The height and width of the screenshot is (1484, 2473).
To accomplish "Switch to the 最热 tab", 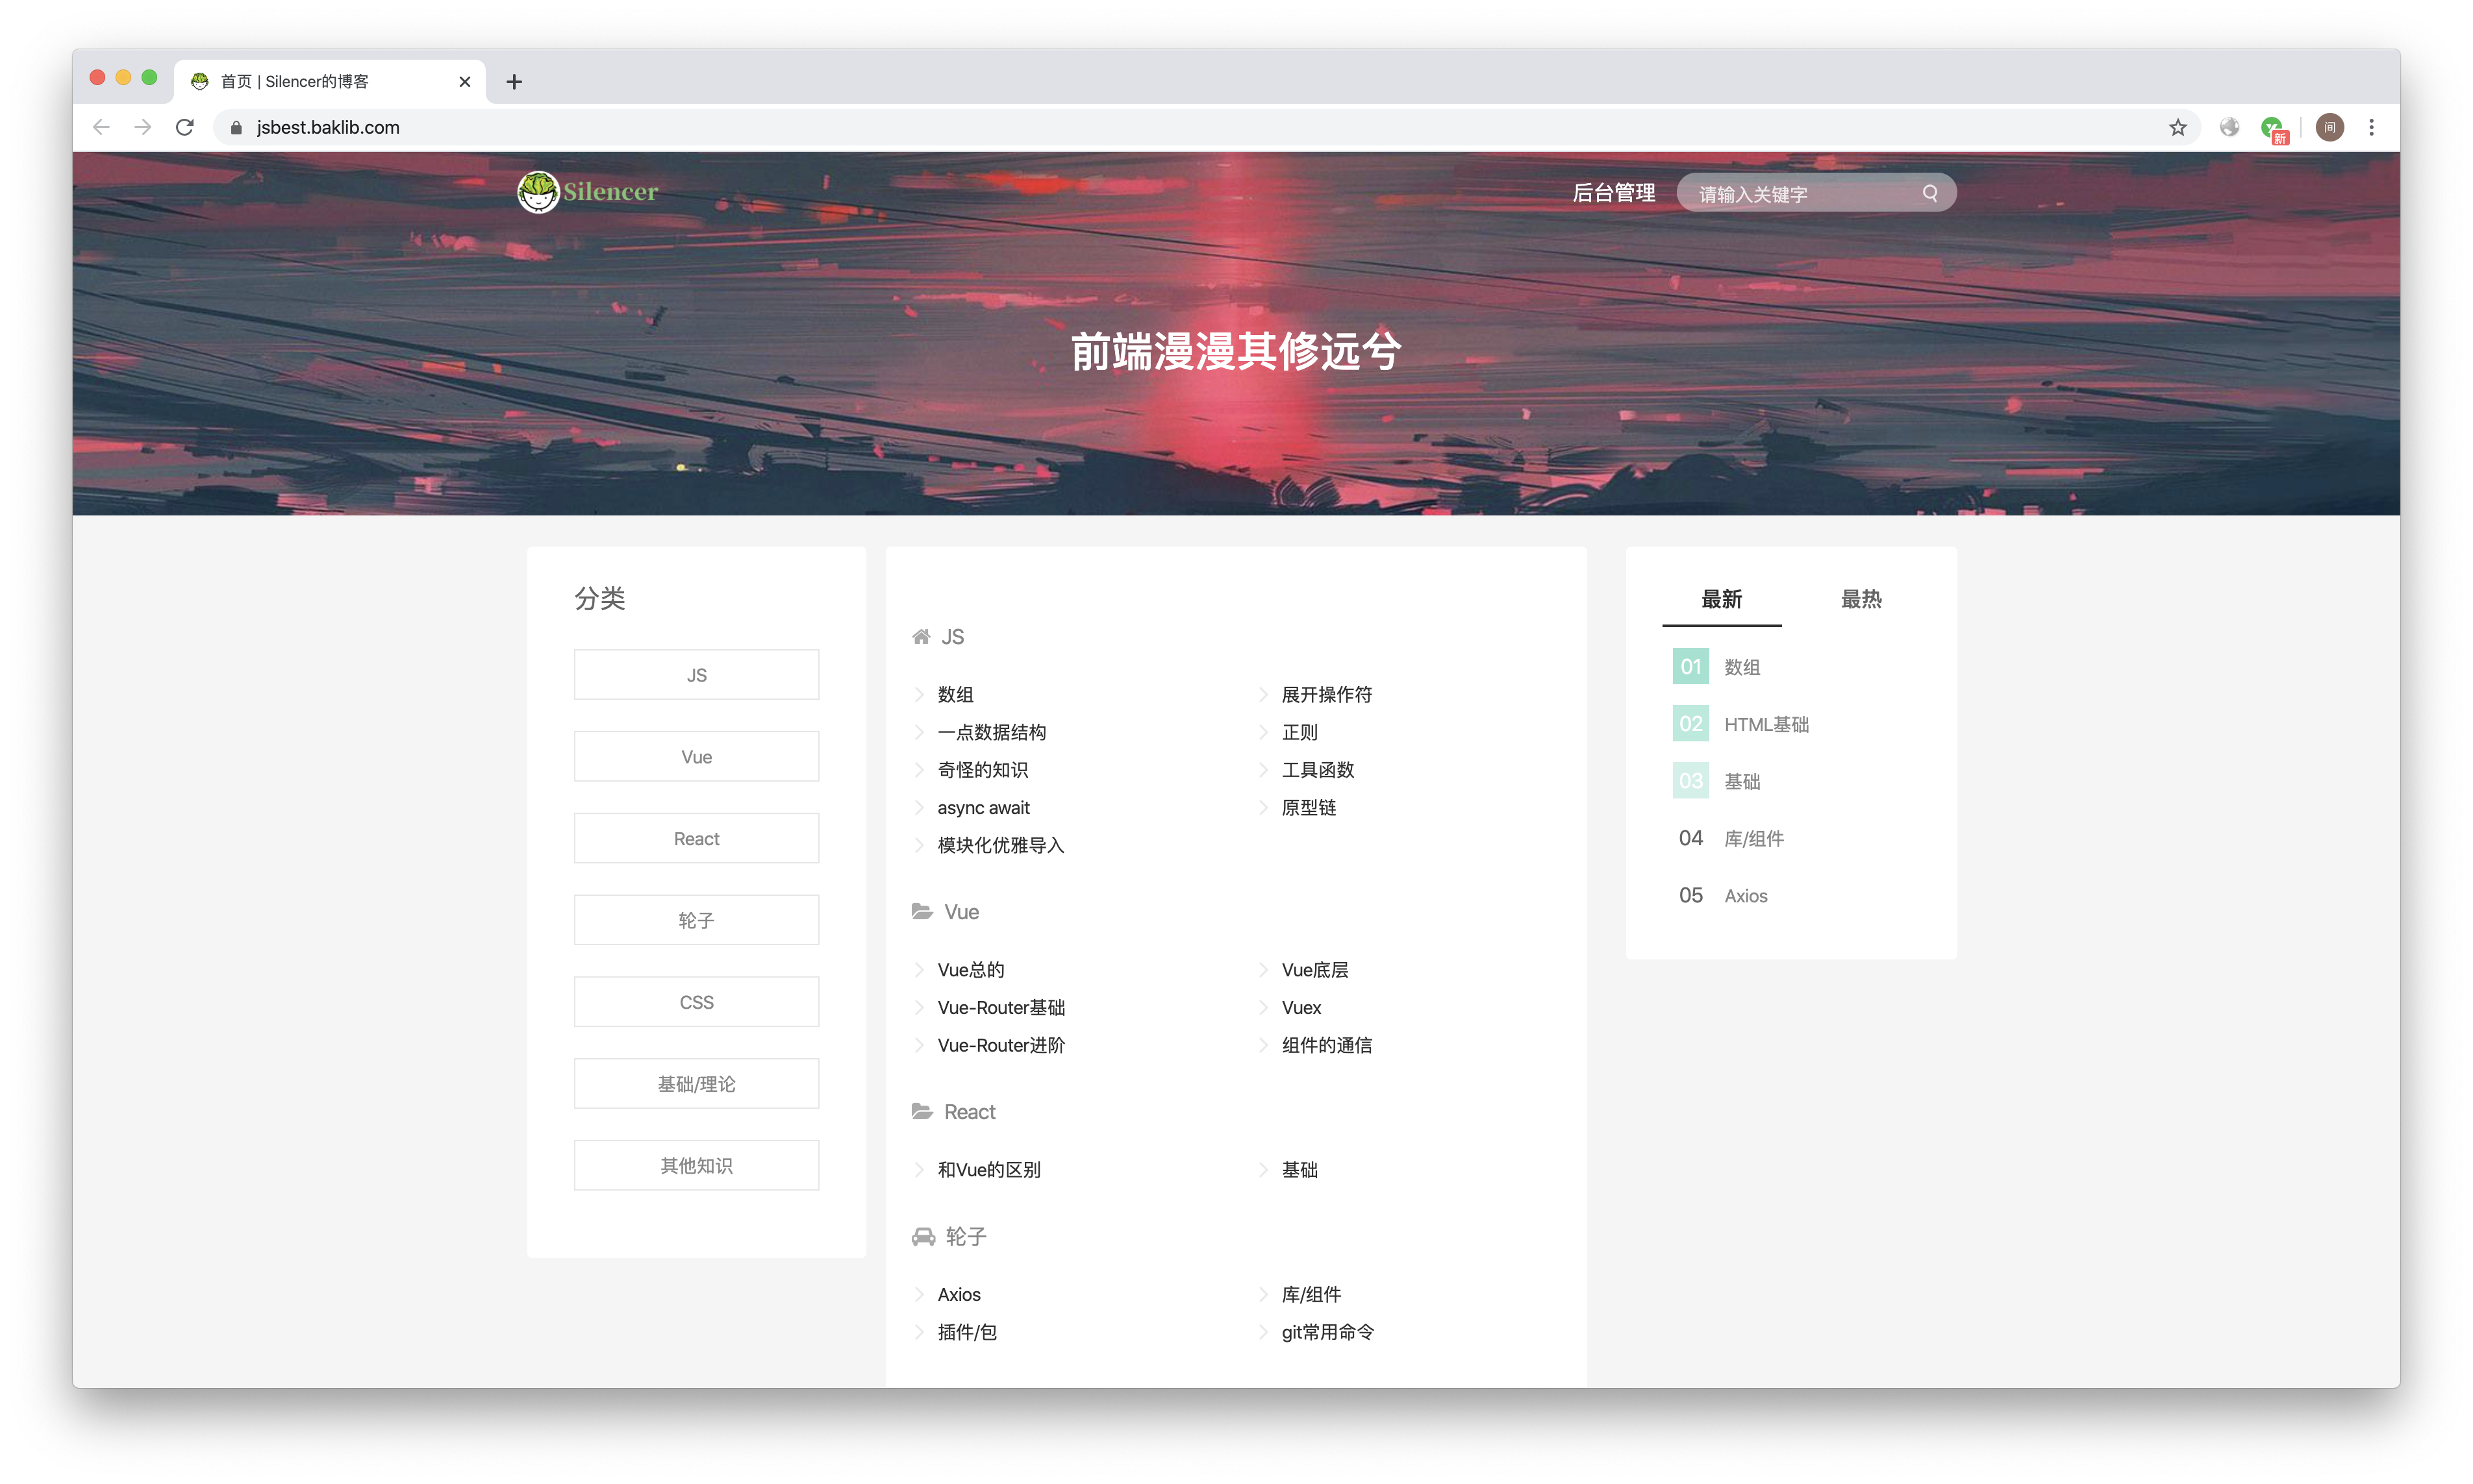I will click(x=1861, y=599).
